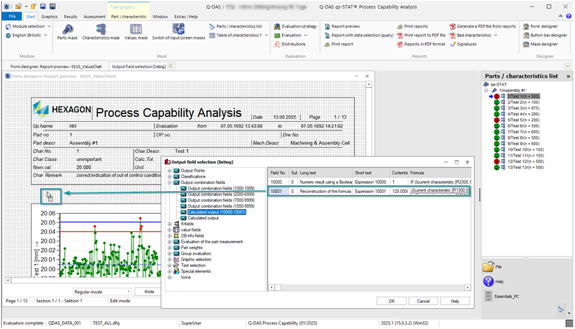Image resolution: width=575 pixels, height=329 pixels.
Task: Launch the Form designer
Action: [x=540, y=26]
